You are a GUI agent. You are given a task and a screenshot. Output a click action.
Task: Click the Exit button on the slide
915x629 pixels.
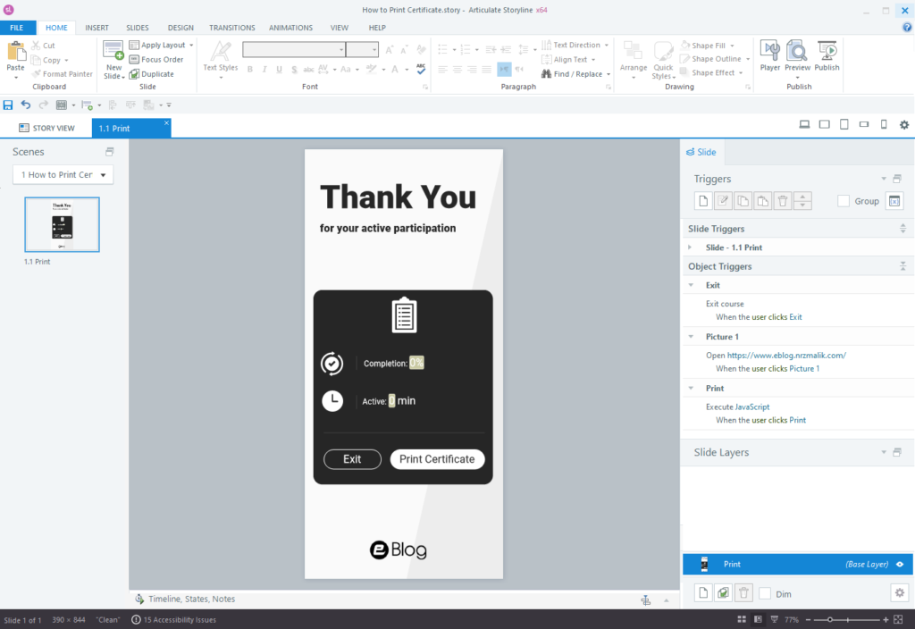[x=352, y=459]
